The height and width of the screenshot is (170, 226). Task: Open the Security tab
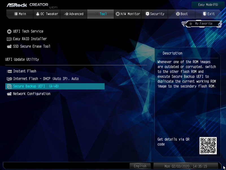155,14
